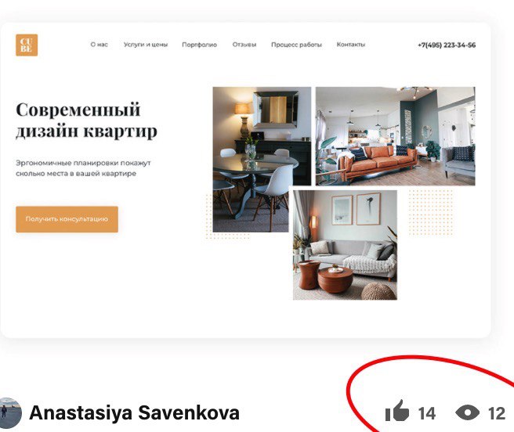Click the thumbs-up like icon
Image resolution: width=514 pixels, height=432 pixels.
397,410
